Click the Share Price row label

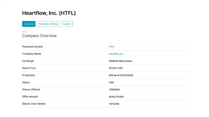(x=29, y=68)
